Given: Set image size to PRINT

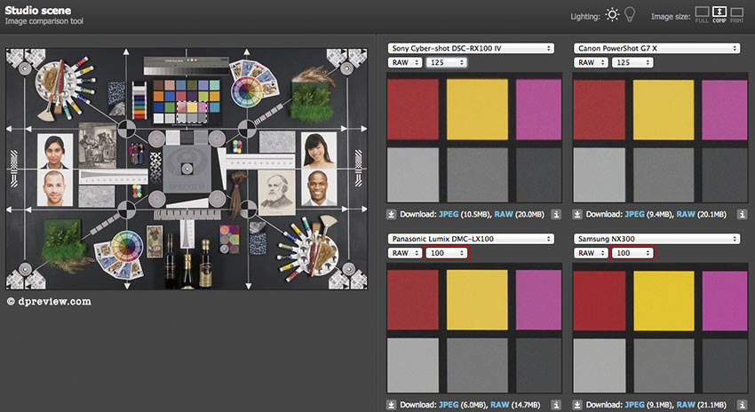Looking at the screenshot, I should coord(736,14).
